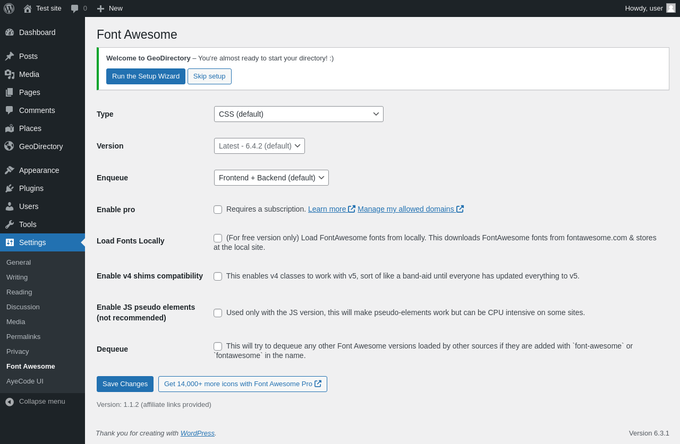Click external link icon on Font Awesome Pro button
This screenshot has height=444, width=680.
point(318,384)
